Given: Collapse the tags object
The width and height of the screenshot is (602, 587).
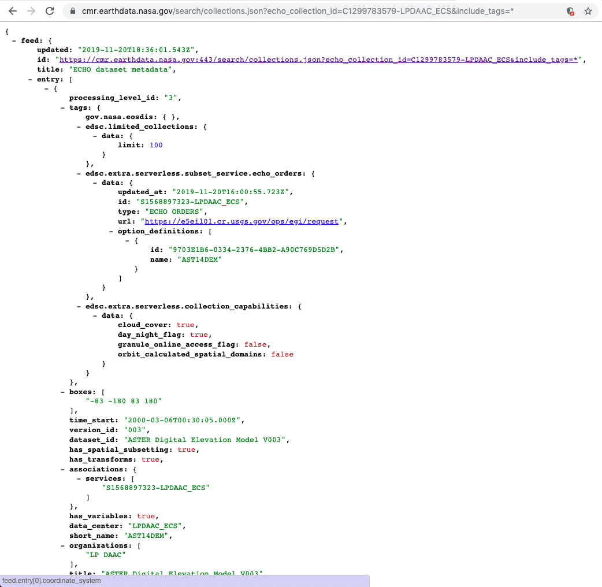Looking at the screenshot, I should click(x=63, y=107).
